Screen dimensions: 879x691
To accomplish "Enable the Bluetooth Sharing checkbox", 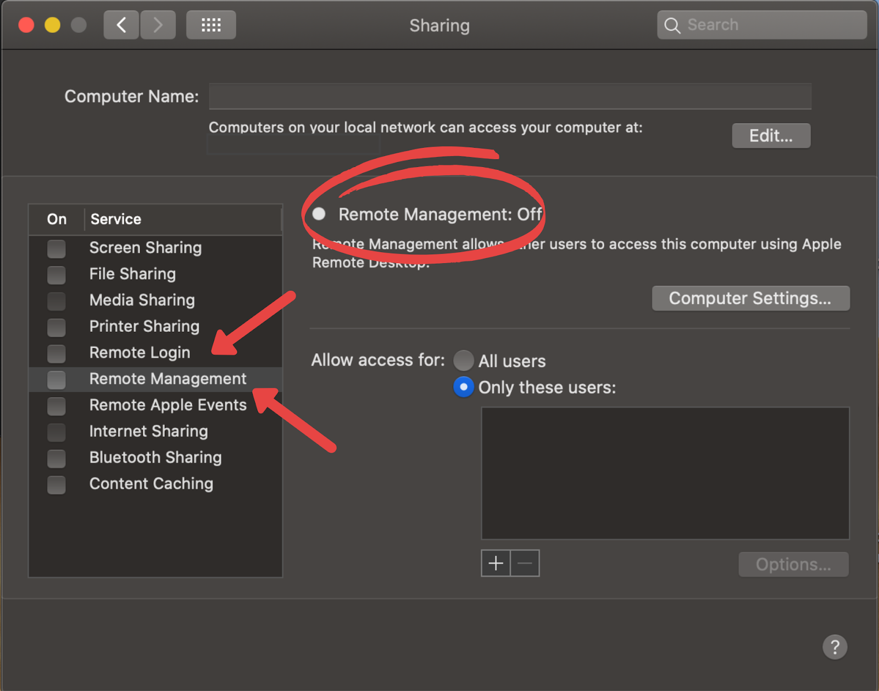I will [x=56, y=458].
